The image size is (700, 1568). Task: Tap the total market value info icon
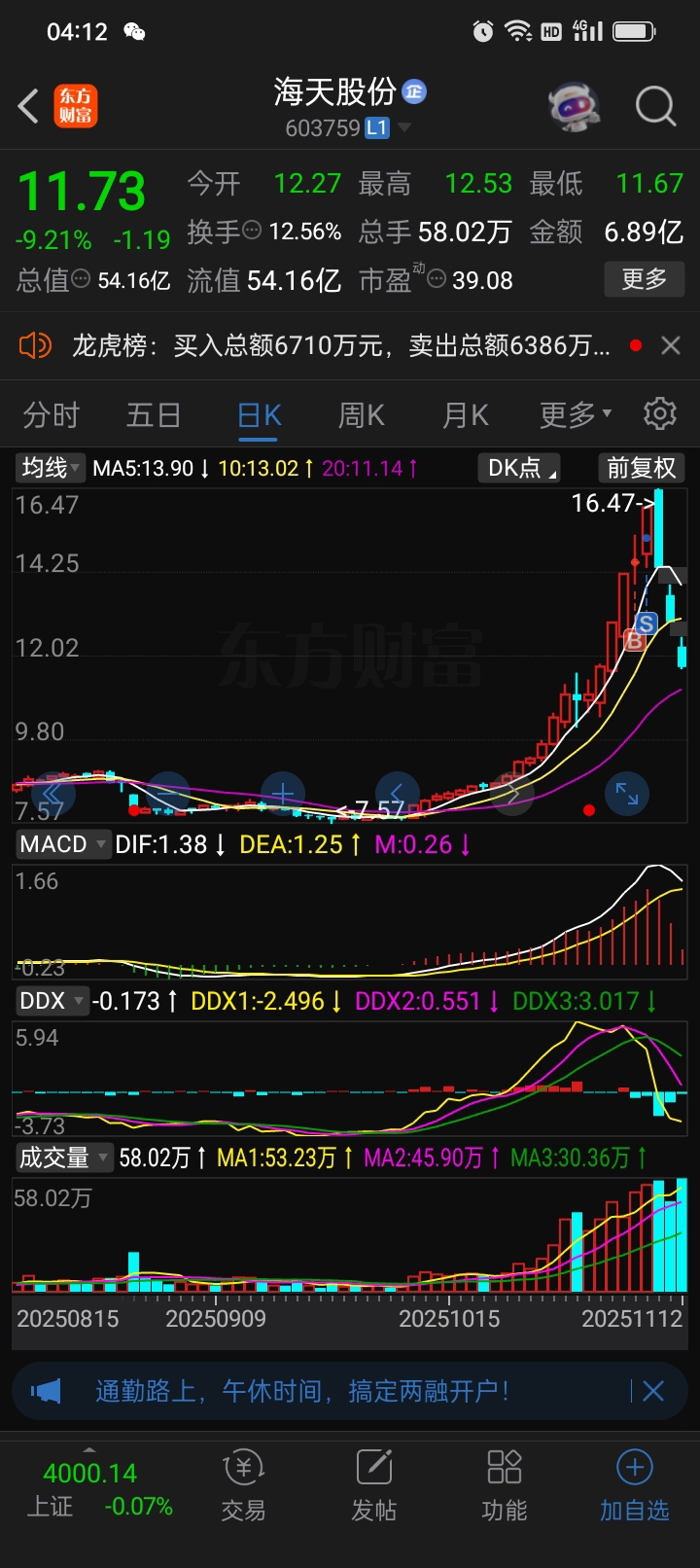[81, 279]
